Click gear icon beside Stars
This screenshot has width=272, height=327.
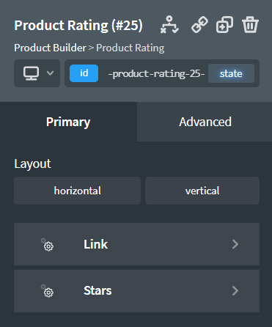point(47,290)
